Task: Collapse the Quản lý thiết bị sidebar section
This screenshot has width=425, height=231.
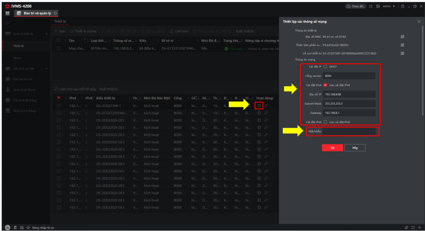Action: tap(46, 34)
